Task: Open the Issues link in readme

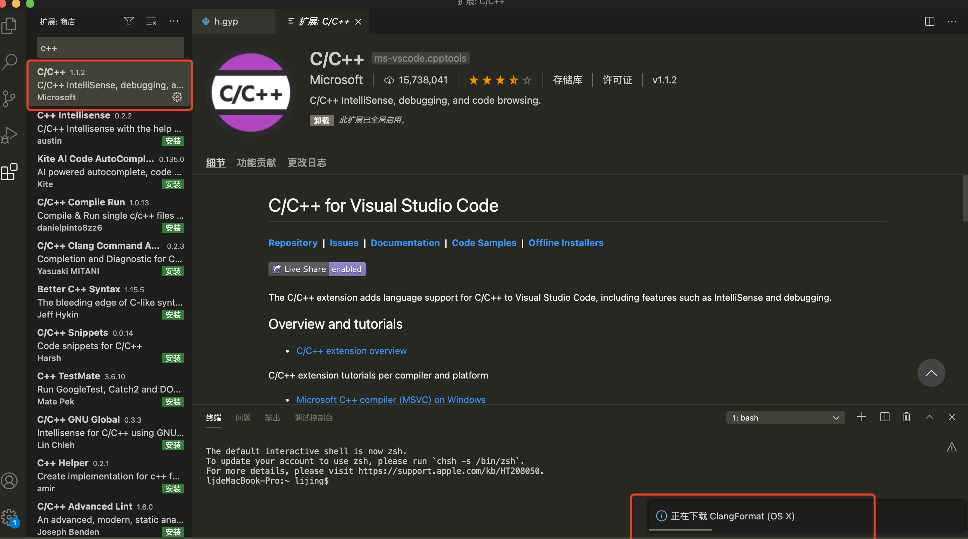Action: tap(344, 243)
